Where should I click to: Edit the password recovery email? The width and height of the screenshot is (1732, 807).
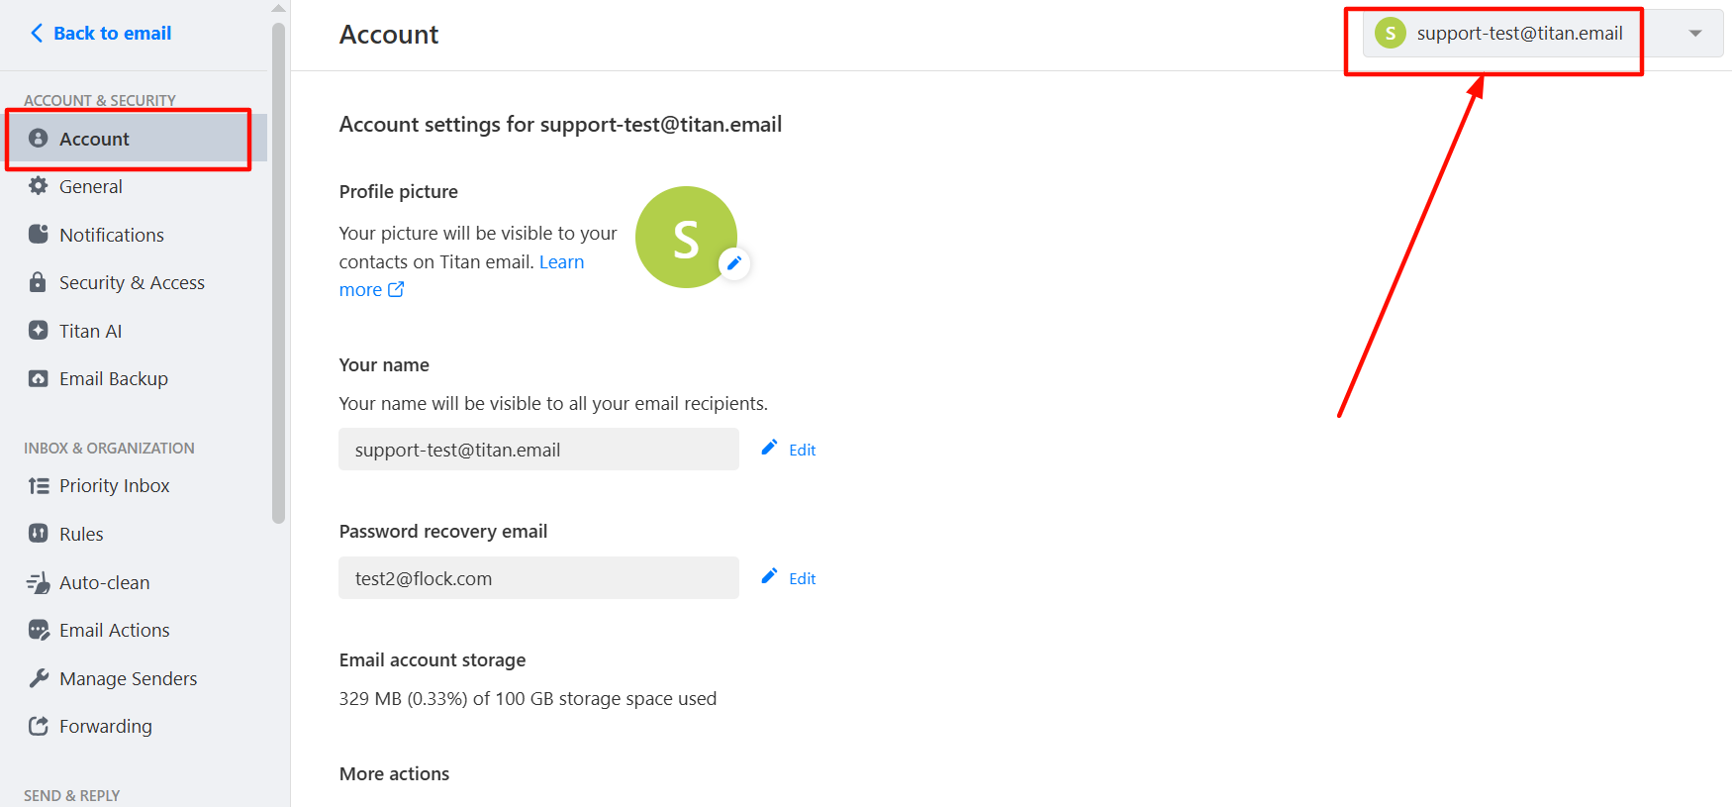789,578
